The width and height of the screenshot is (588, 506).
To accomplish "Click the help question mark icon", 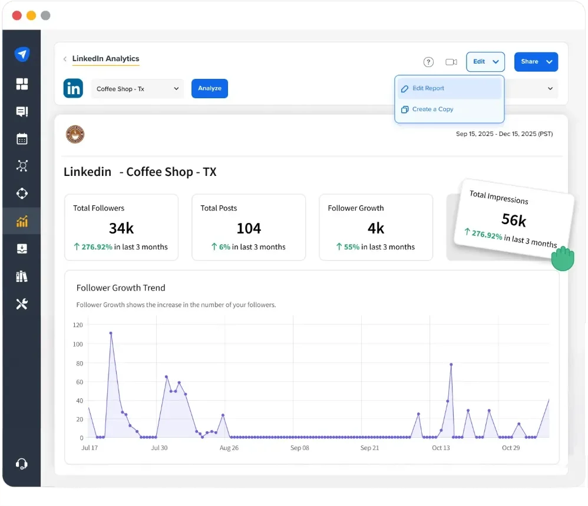I will [x=428, y=62].
